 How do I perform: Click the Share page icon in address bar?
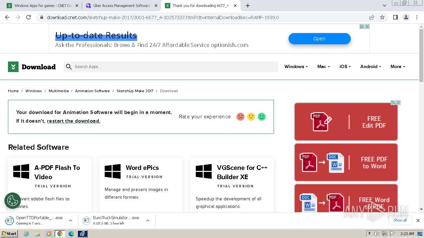point(372,17)
